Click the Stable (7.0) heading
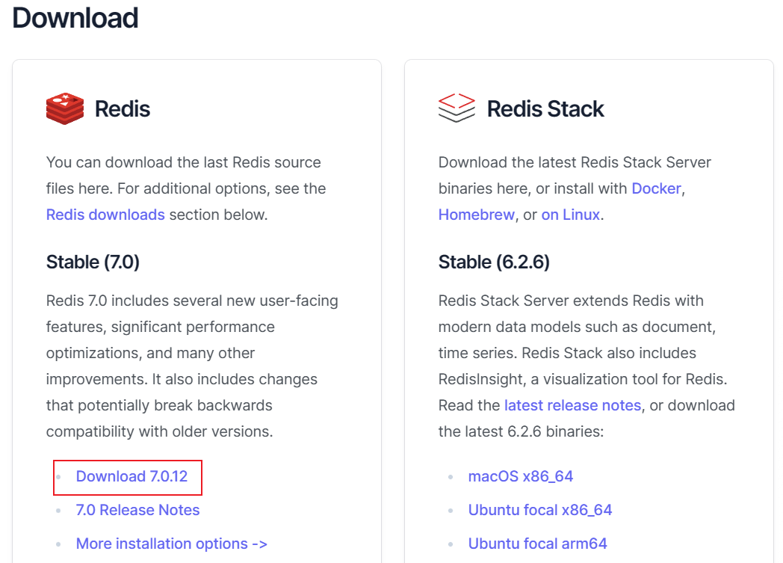The width and height of the screenshot is (783, 563). point(93,262)
